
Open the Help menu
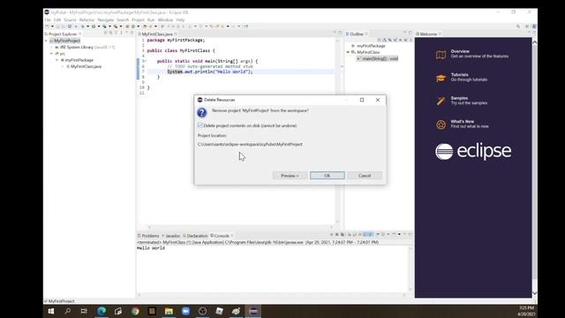180,19
